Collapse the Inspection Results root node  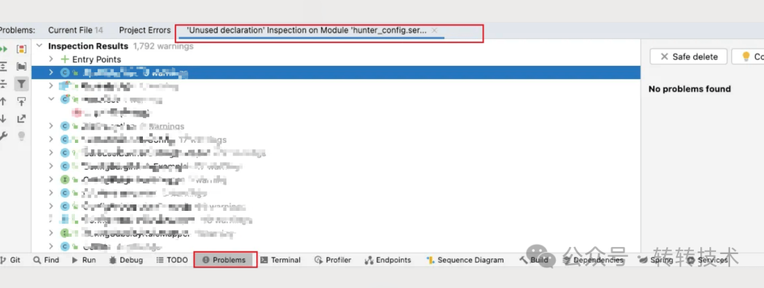40,46
